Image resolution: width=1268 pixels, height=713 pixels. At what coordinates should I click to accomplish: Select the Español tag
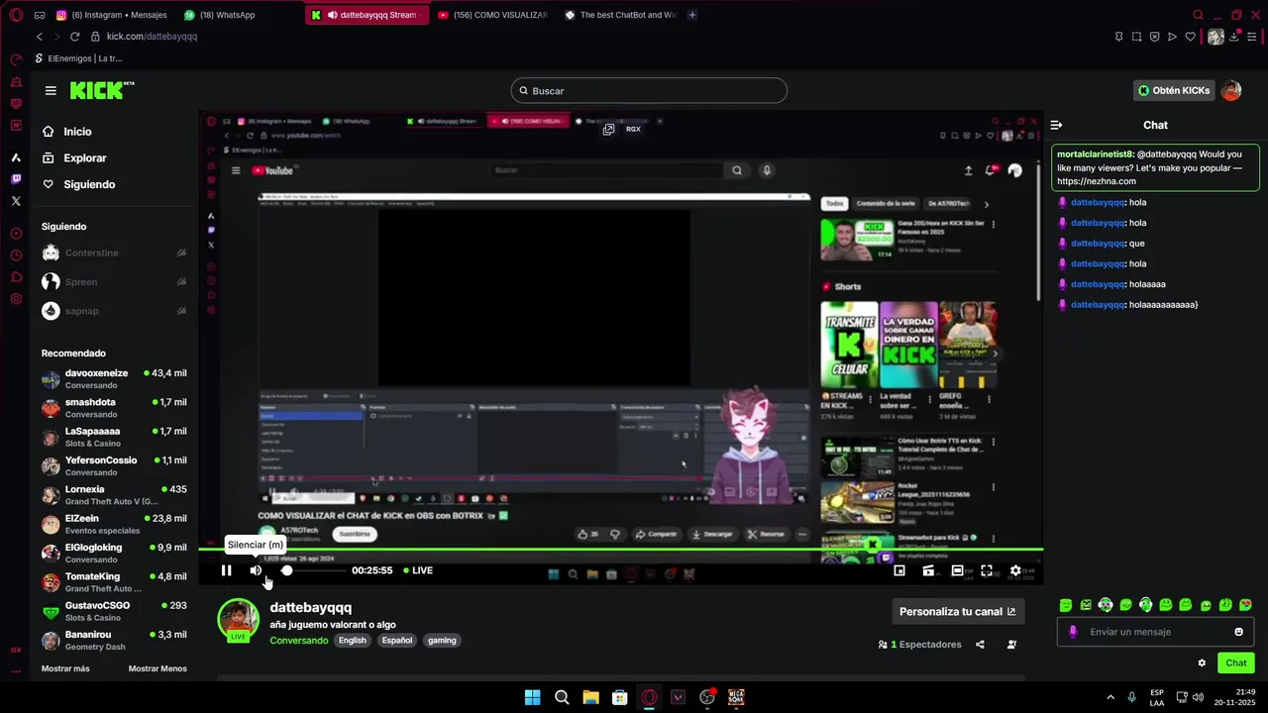pos(396,641)
